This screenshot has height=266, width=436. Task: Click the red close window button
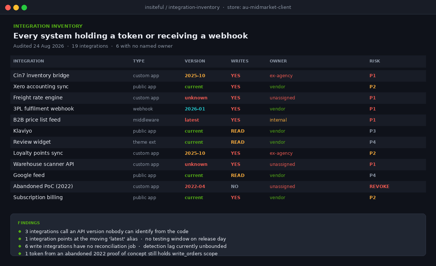tap(8, 7)
